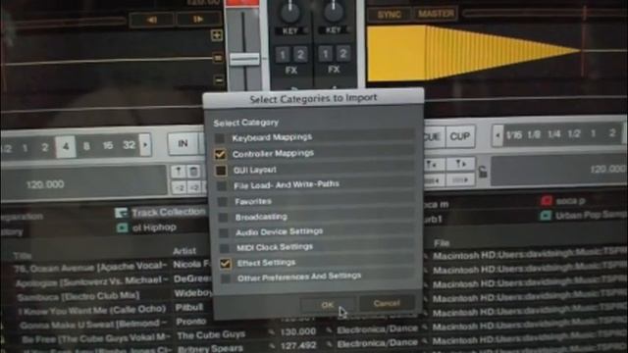Move grid forward on right deck

[461, 180]
